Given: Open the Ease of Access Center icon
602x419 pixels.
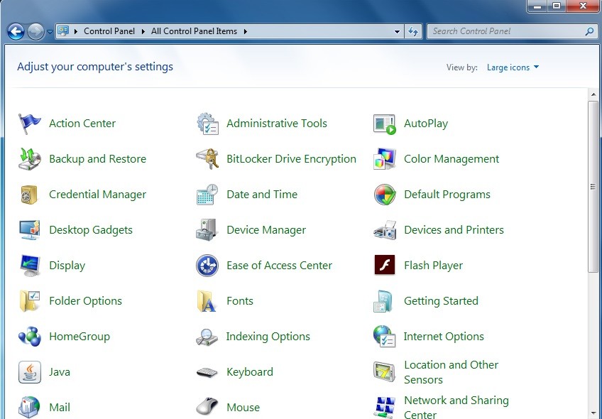Looking at the screenshot, I should [x=207, y=266].
